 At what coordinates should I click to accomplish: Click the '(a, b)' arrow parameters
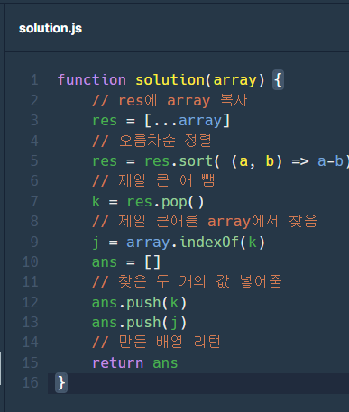(257, 161)
